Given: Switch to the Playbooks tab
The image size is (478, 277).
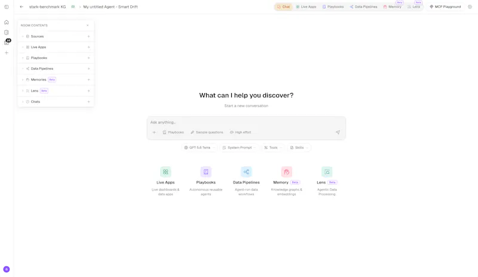Looking at the screenshot, I should [x=333, y=7].
